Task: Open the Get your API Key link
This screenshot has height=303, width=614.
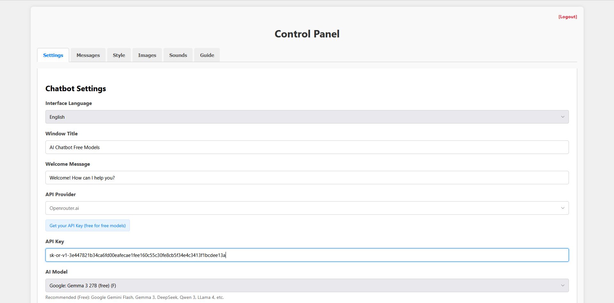Action: point(87,226)
